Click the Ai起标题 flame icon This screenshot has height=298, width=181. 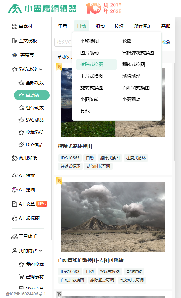15,218
